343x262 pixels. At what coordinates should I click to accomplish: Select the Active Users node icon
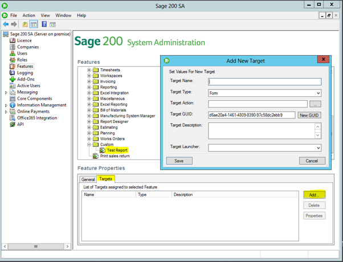(x=13, y=85)
